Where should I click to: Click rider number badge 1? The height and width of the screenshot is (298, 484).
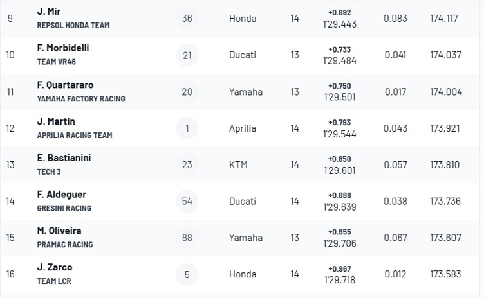[187, 128]
